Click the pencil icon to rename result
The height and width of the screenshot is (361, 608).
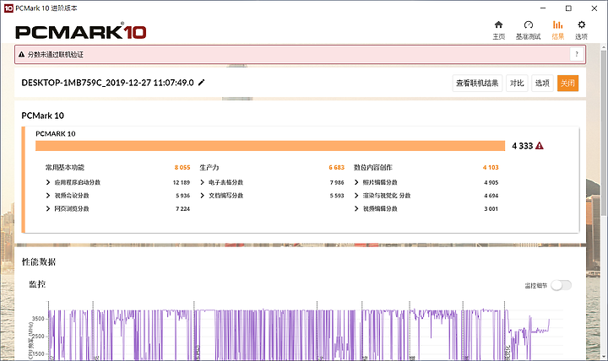pyautogui.click(x=201, y=83)
